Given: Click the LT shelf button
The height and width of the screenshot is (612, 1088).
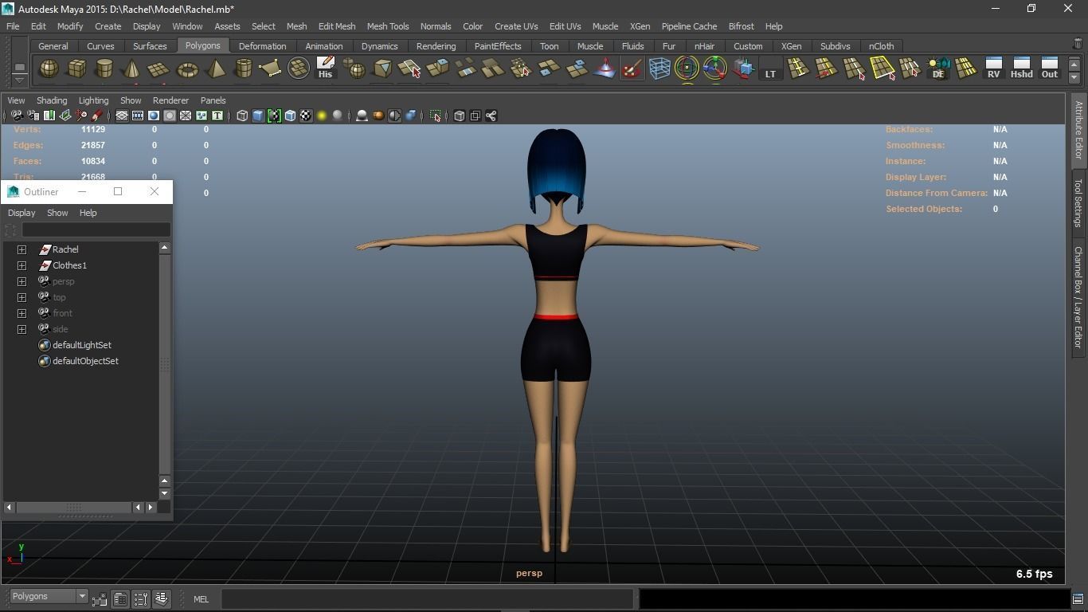Looking at the screenshot, I should click(770, 68).
